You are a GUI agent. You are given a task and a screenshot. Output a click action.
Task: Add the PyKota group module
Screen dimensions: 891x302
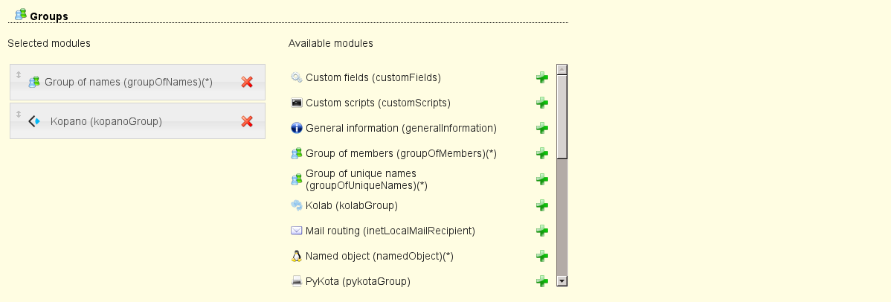click(x=542, y=281)
